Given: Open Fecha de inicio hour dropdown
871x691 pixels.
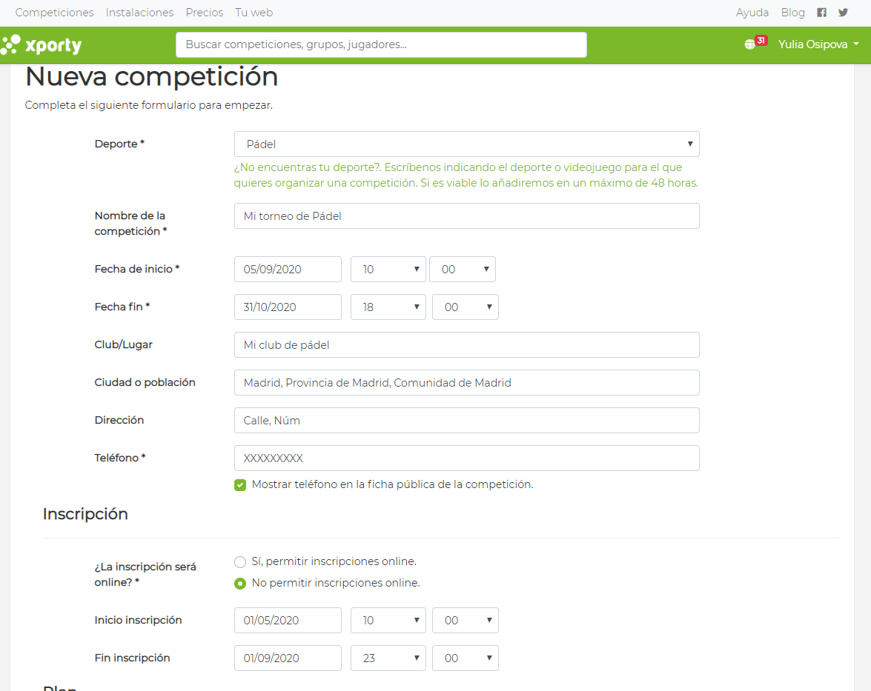Looking at the screenshot, I should (x=388, y=269).
